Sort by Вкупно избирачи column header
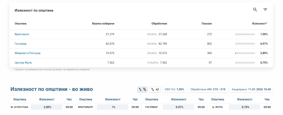The height and width of the screenshot is (115, 283). (x=103, y=24)
